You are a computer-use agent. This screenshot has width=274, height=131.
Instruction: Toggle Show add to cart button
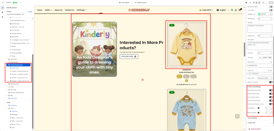pos(271,90)
